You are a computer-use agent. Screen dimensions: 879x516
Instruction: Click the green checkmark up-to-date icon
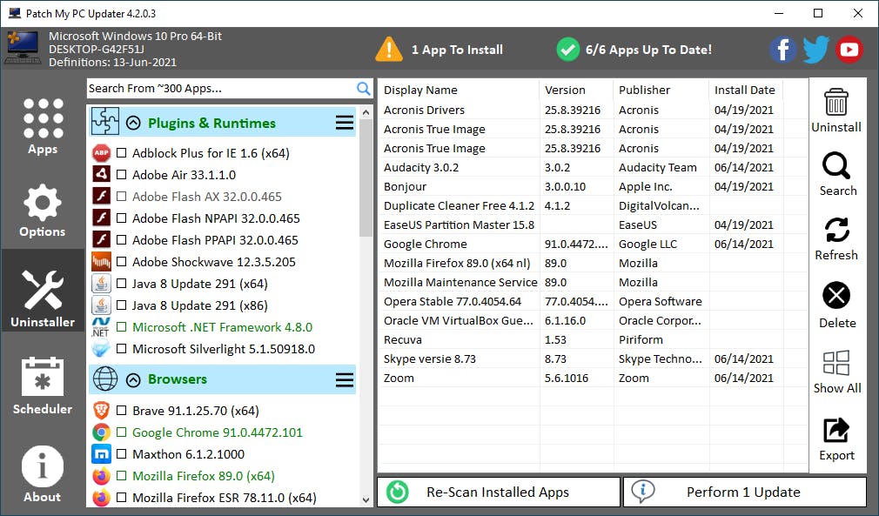pos(568,50)
